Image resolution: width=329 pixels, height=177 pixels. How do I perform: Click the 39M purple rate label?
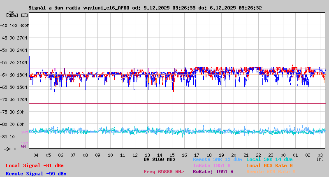24,133
